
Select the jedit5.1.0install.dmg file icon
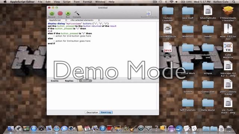click(228, 87)
